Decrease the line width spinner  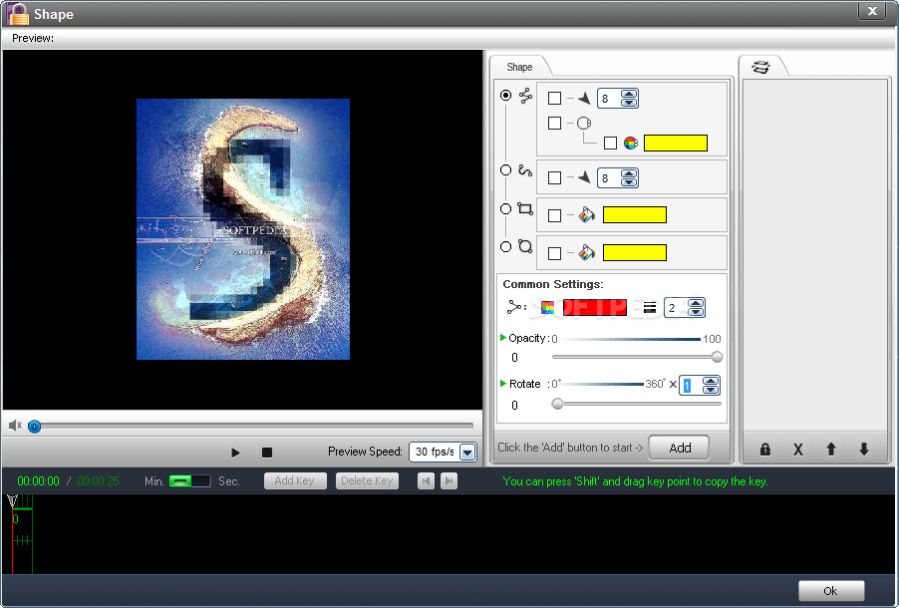point(696,312)
